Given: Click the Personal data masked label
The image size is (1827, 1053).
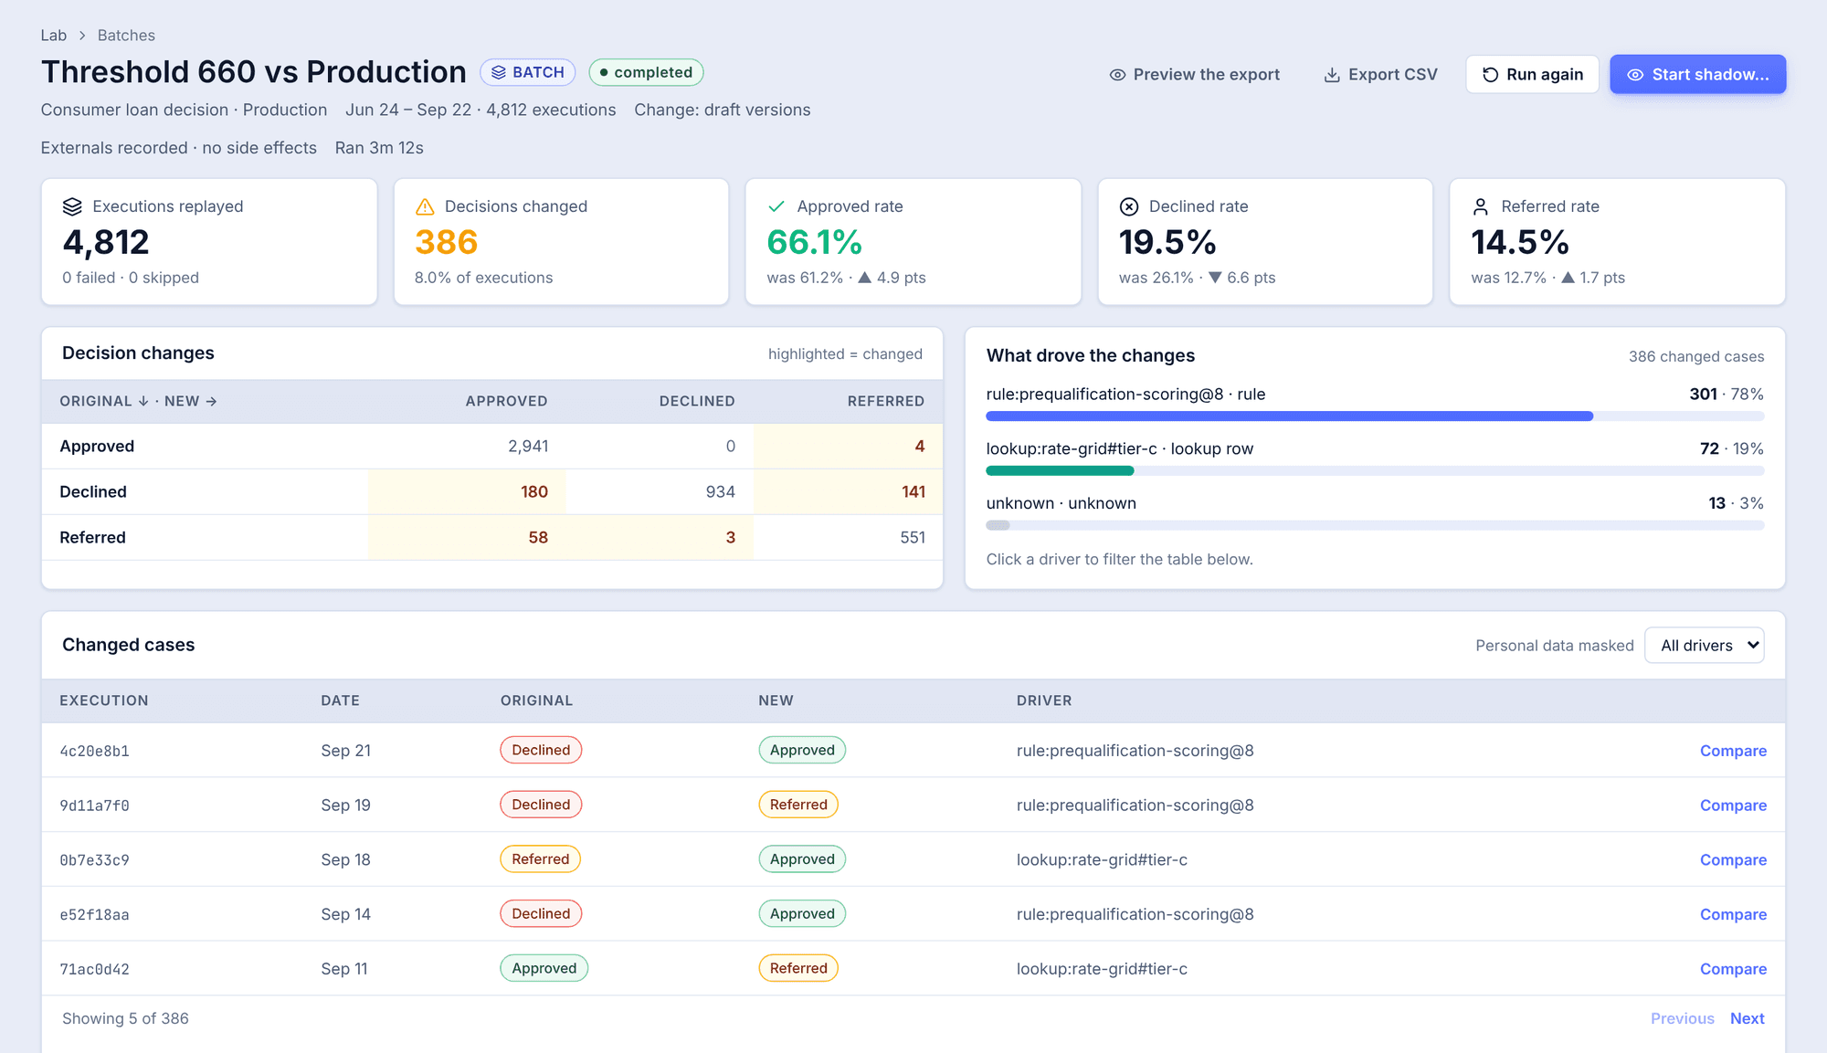Looking at the screenshot, I should click(x=1555, y=646).
